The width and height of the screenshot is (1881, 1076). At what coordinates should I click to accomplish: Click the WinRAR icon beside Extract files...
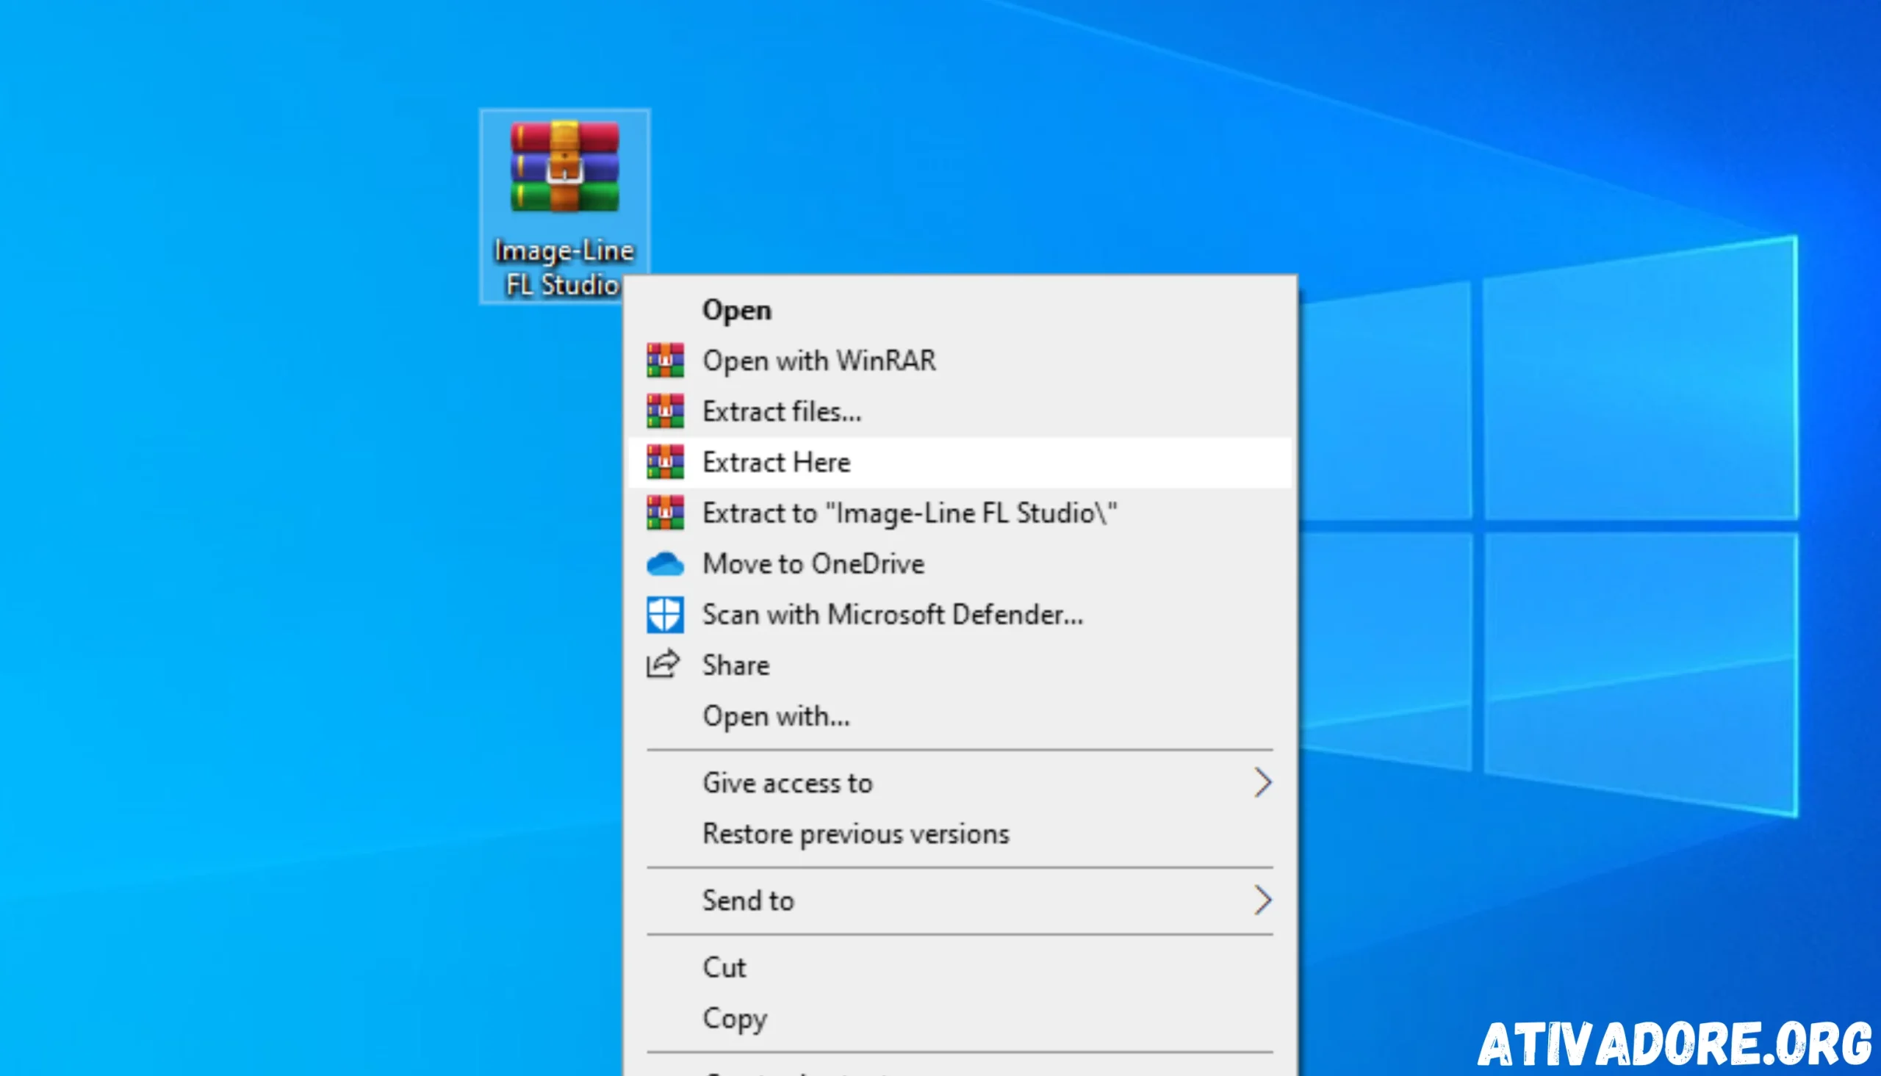pyautogui.click(x=665, y=411)
